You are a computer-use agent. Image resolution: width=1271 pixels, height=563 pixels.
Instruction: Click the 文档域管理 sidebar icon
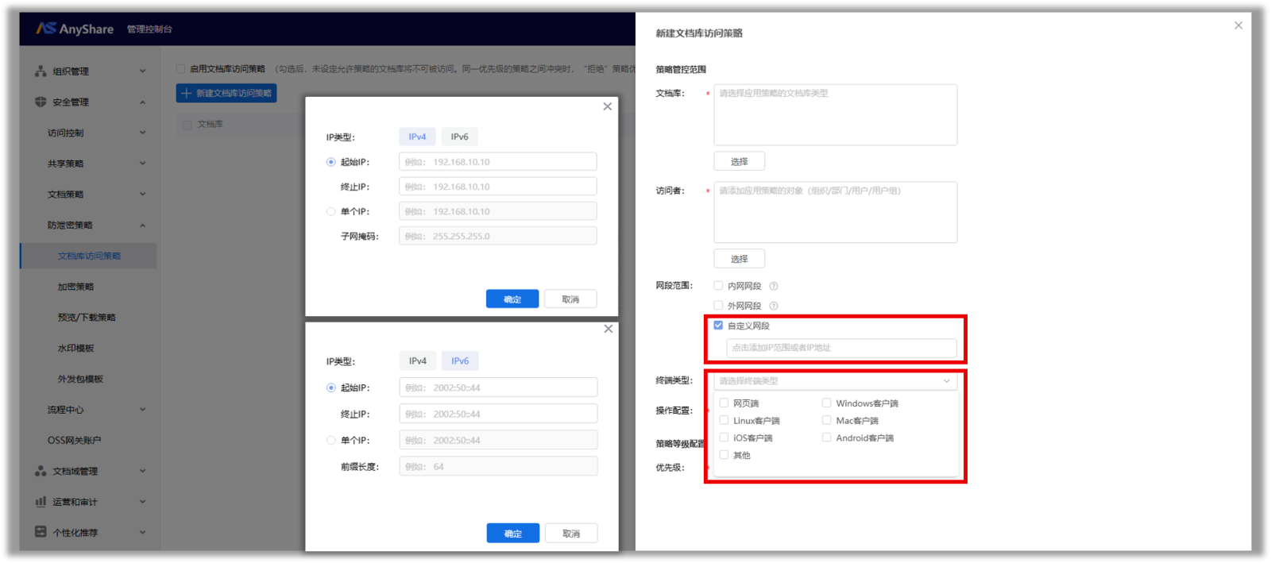pos(41,471)
